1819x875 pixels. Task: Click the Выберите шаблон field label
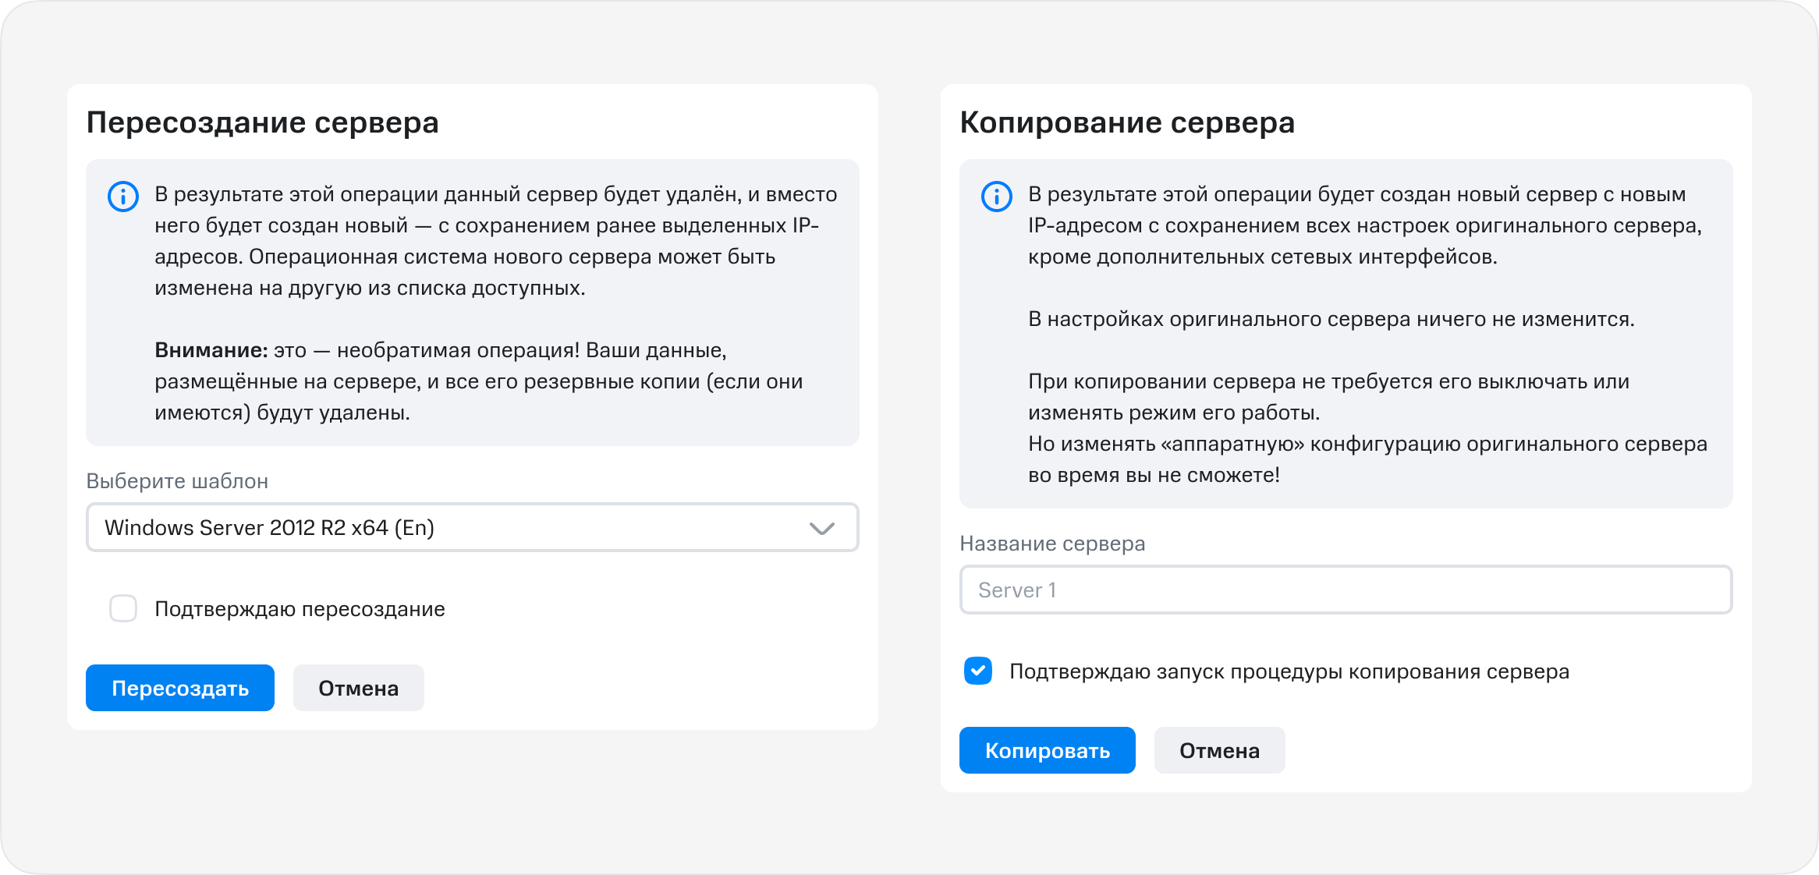(177, 481)
